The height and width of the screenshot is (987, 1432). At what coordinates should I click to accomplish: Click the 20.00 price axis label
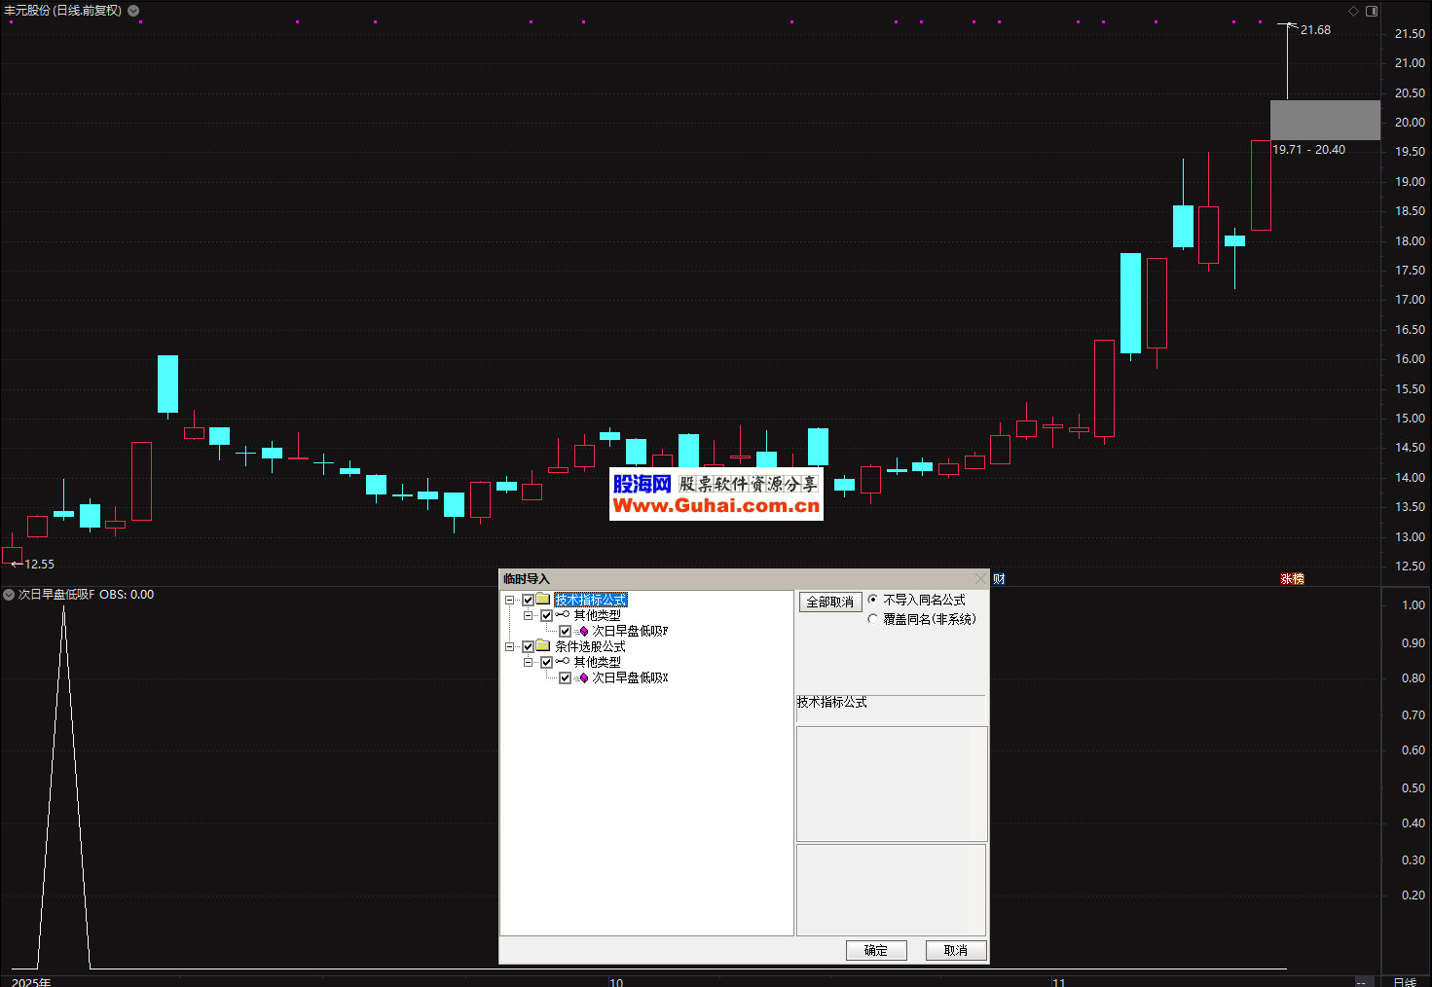1410,123
